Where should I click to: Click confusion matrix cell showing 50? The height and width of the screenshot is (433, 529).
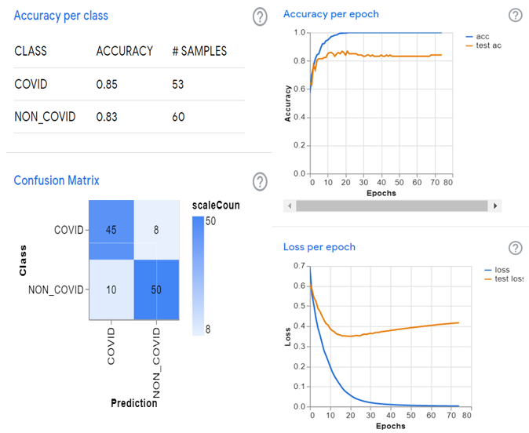coord(156,290)
